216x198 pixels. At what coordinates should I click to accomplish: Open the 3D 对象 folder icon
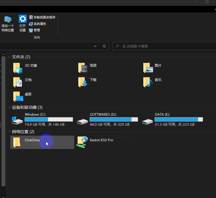[x=18, y=68]
